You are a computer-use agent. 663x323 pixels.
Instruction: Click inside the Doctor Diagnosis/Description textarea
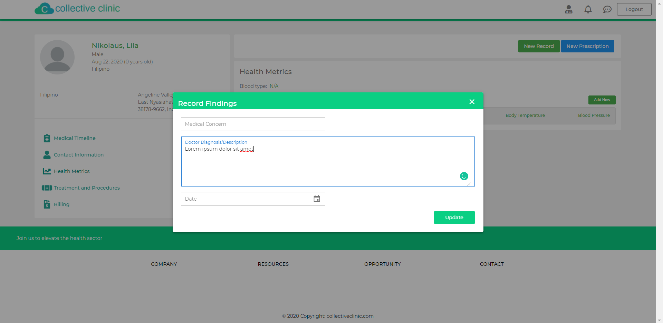[x=328, y=162]
